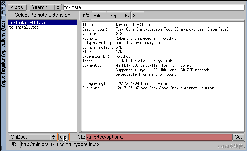Open the Search mode dropdown
Image resolution: width=247 pixels, height=151 pixels.
coord(46,7)
